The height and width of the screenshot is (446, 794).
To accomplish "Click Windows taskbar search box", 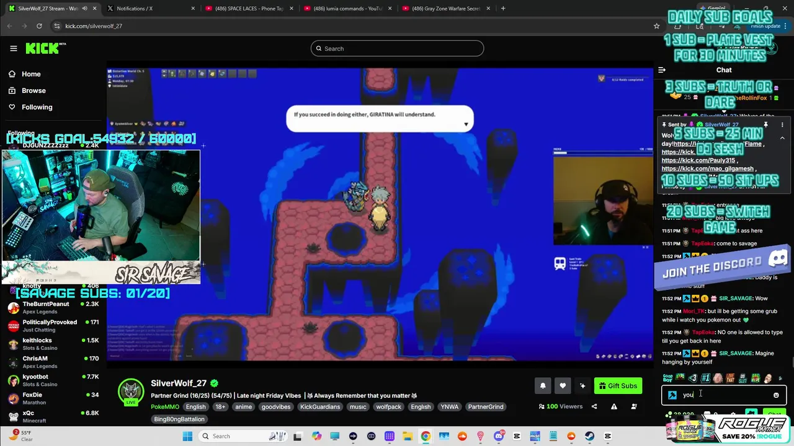I will coord(243,436).
